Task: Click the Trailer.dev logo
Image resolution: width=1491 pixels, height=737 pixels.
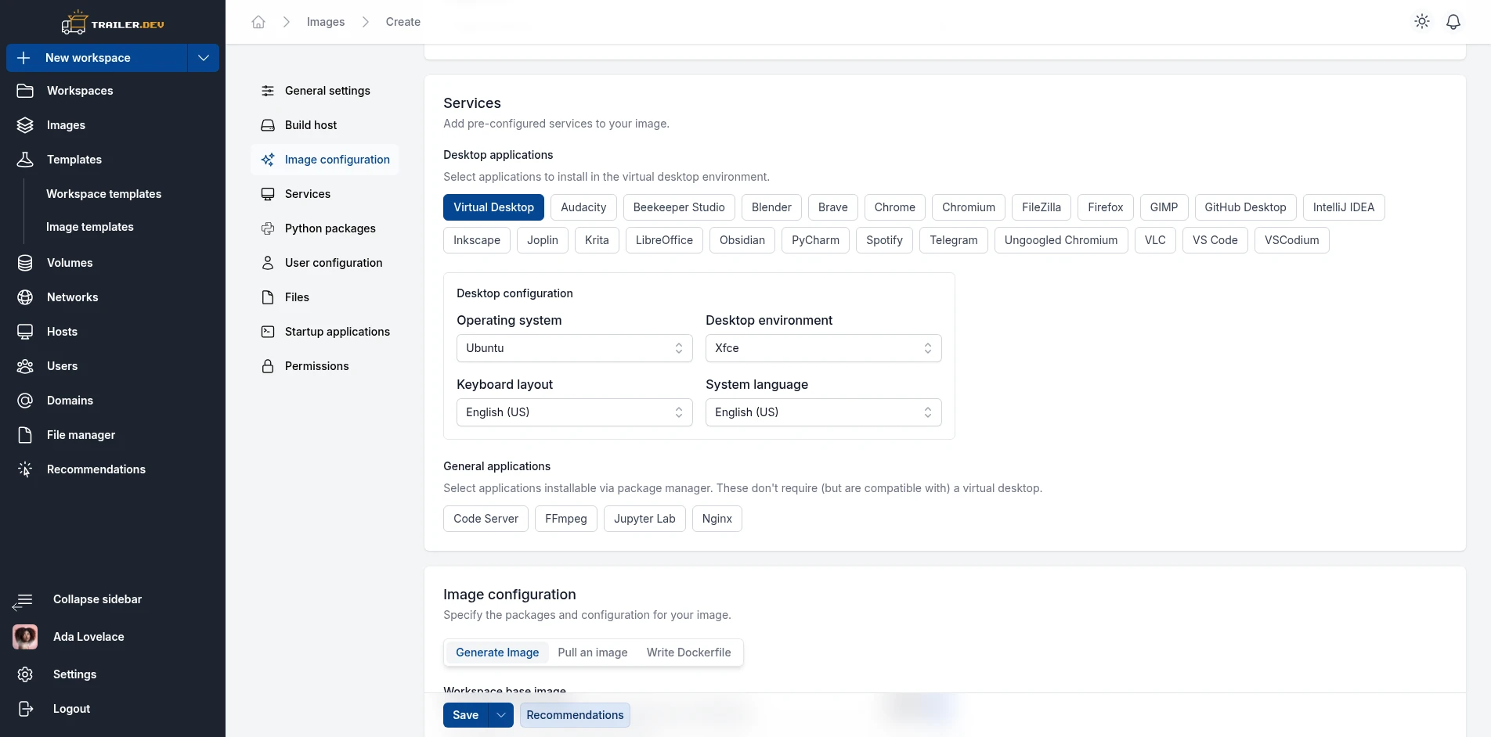Action: (x=113, y=23)
